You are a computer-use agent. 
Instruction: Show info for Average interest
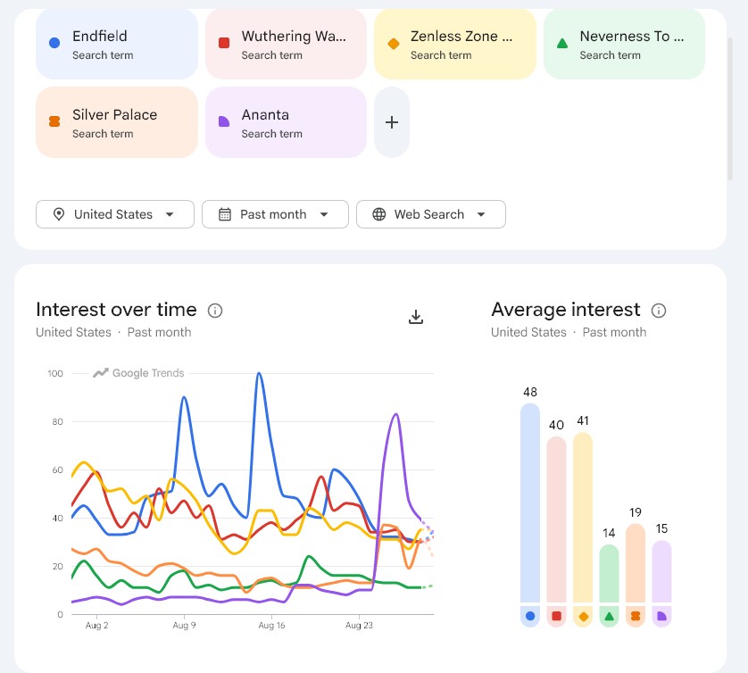pyautogui.click(x=659, y=311)
